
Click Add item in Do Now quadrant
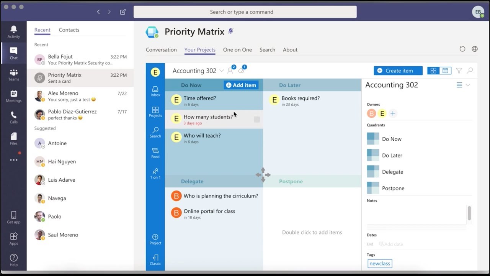(x=241, y=85)
